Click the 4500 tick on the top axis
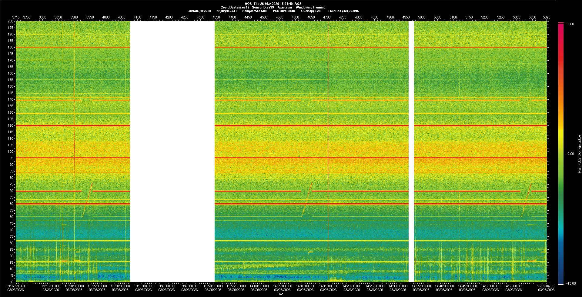The image size is (582, 297). [264, 17]
